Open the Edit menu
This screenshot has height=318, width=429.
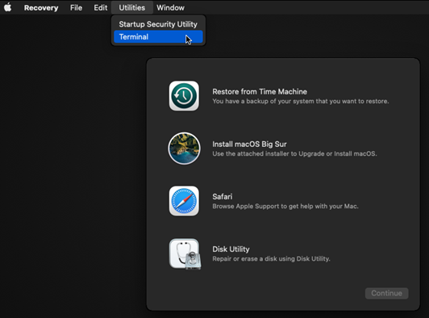tap(101, 8)
